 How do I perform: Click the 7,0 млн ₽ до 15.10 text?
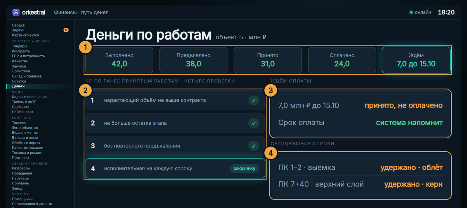point(309,105)
